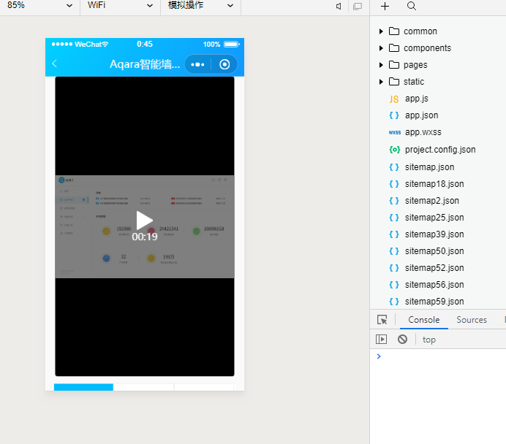This screenshot has height=444, width=506.
Task: Open the top context selector
Action: tap(429, 340)
